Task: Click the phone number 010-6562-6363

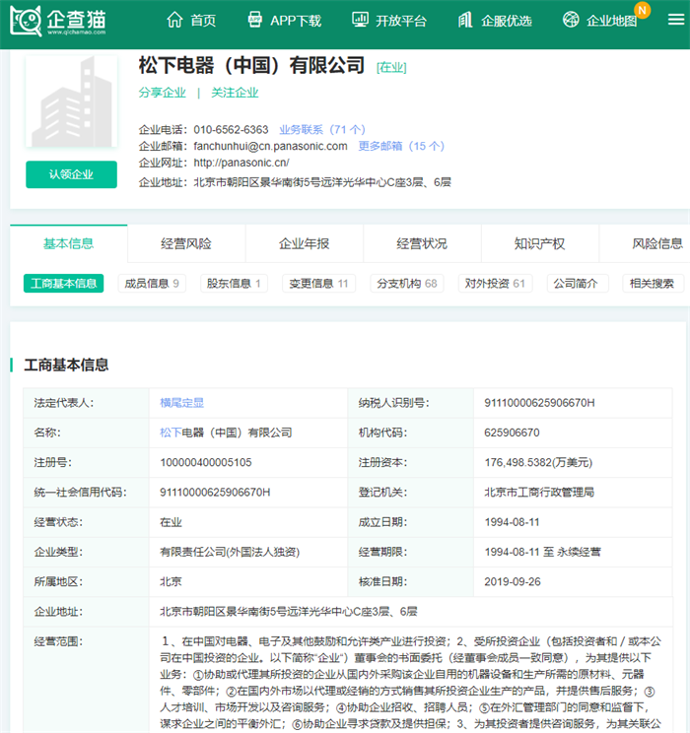Action: pos(231,129)
